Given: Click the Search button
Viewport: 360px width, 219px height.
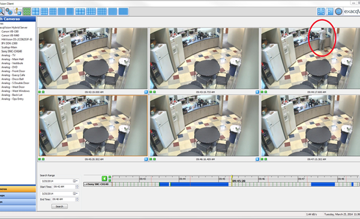Looking at the screenshot, I should pyautogui.click(x=59, y=206).
